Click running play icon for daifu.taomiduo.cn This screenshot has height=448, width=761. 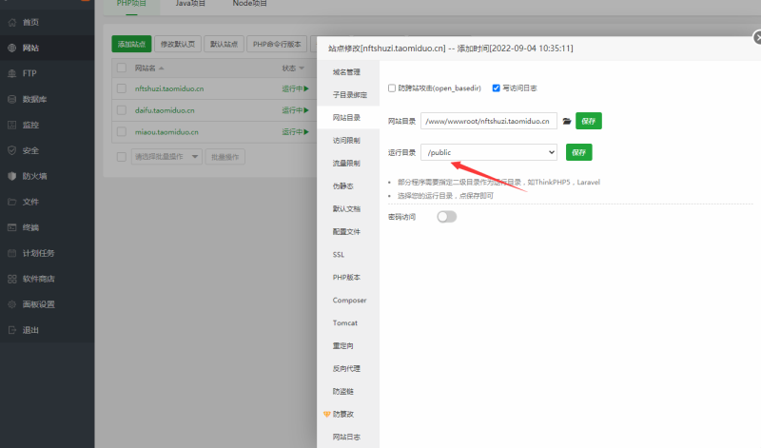[306, 110]
